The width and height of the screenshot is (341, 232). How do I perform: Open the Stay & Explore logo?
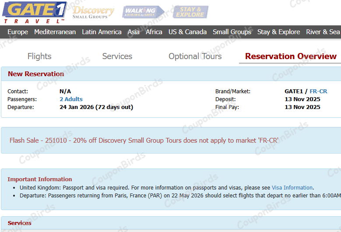(x=190, y=12)
